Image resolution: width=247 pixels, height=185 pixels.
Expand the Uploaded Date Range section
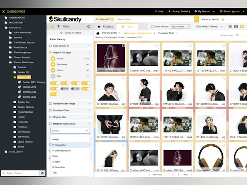(x=89, y=104)
